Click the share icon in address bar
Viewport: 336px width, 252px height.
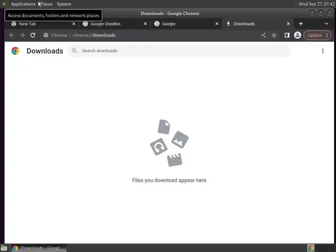(263, 35)
